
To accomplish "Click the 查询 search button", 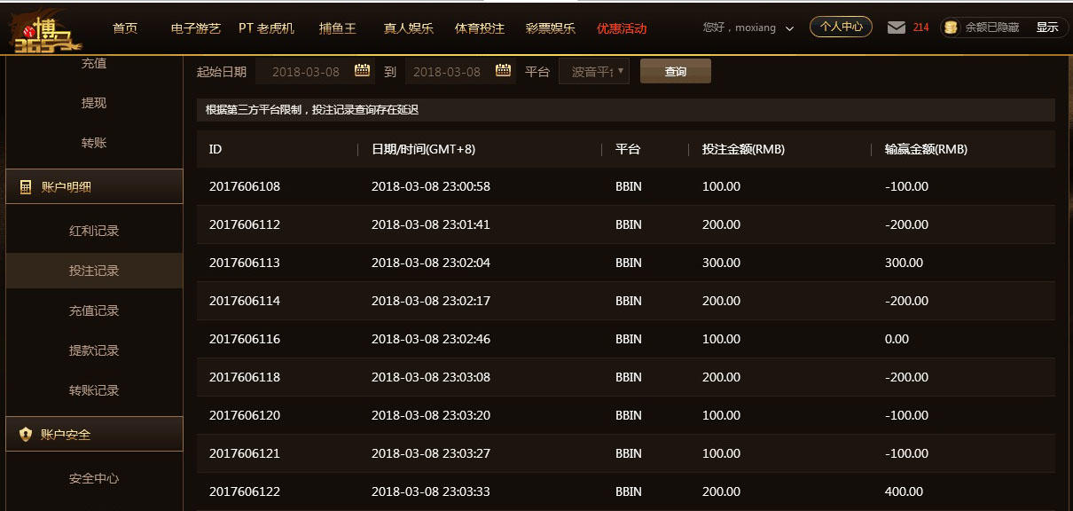I will (x=675, y=71).
